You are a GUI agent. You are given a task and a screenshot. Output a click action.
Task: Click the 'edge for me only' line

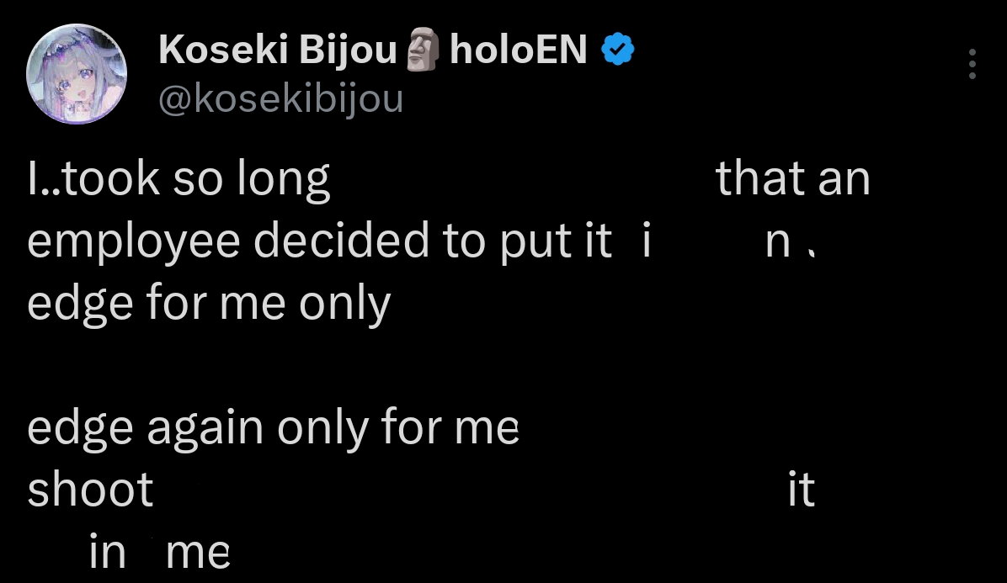pyautogui.click(x=209, y=303)
